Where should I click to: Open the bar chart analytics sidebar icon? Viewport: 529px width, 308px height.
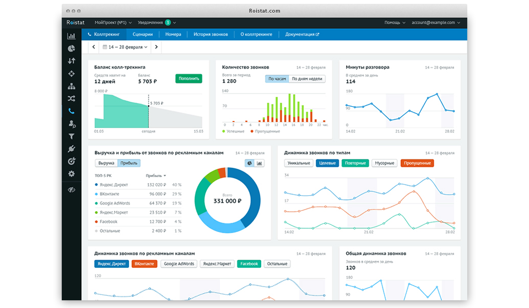click(71, 36)
